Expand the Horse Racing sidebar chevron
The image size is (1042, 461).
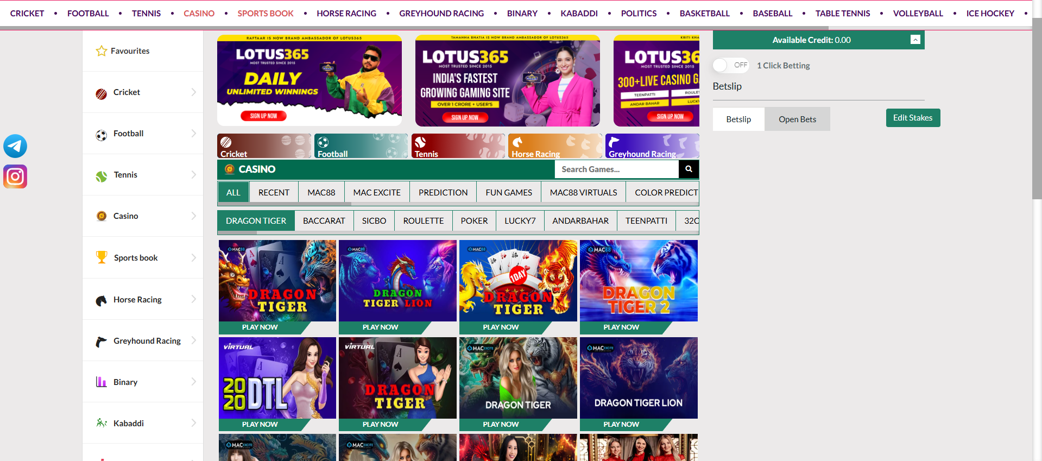coord(194,299)
